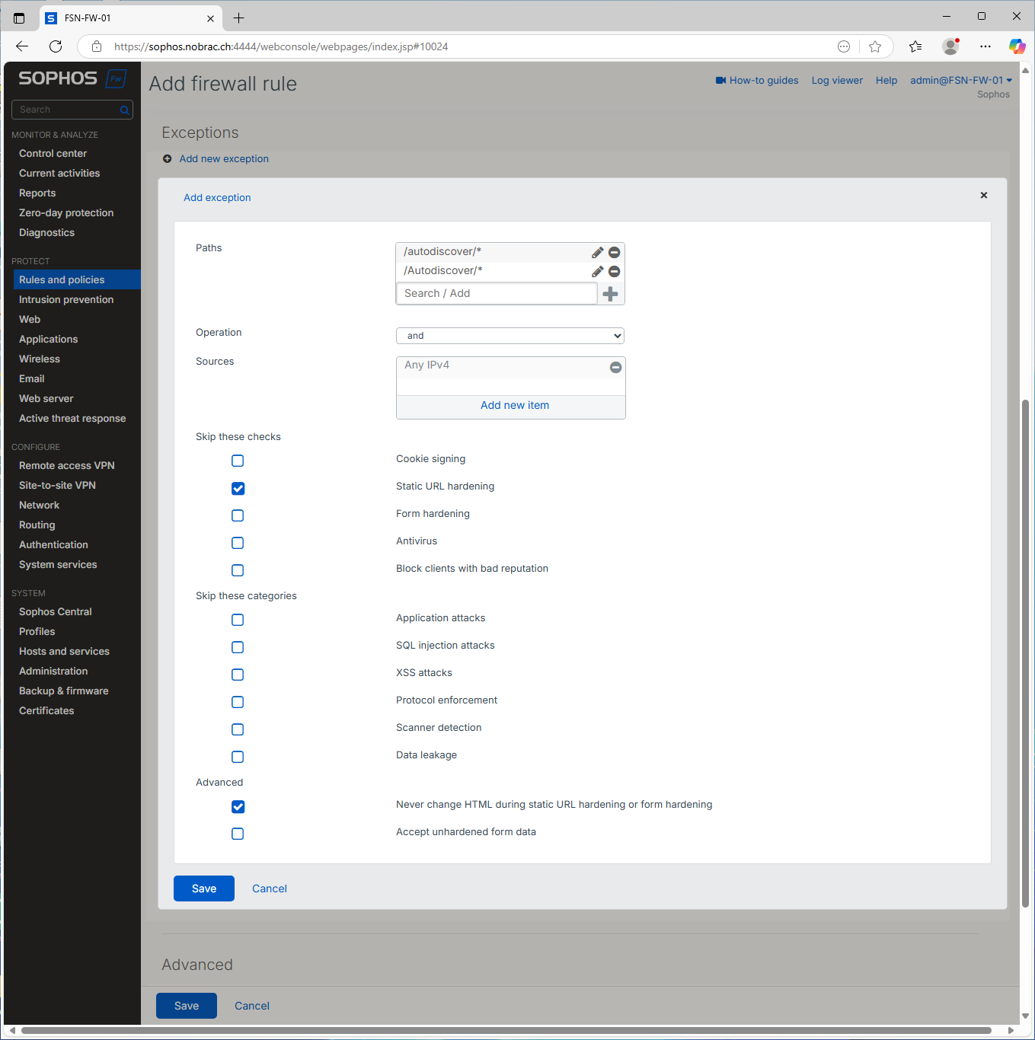This screenshot has height=1040, width=1035.
Task: Click the Add new exception link
Action: tap(224, 159)
